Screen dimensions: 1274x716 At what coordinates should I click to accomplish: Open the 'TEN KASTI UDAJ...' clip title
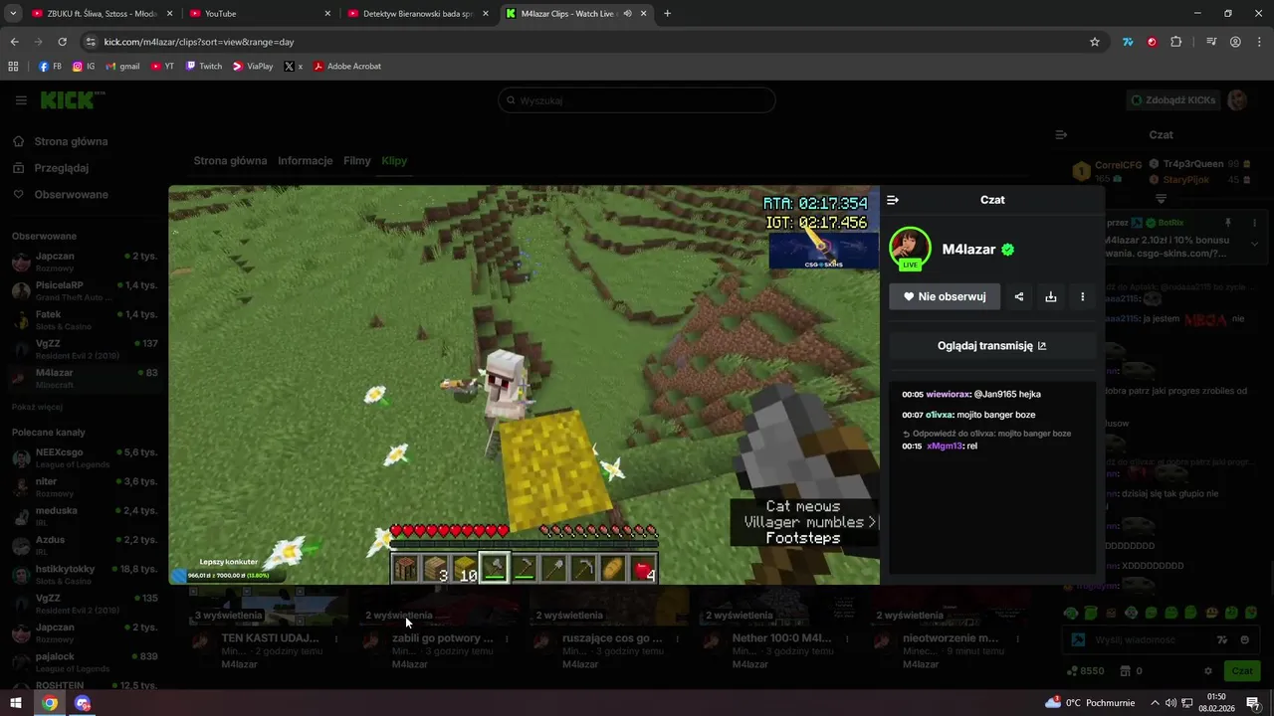coord(270,638)
